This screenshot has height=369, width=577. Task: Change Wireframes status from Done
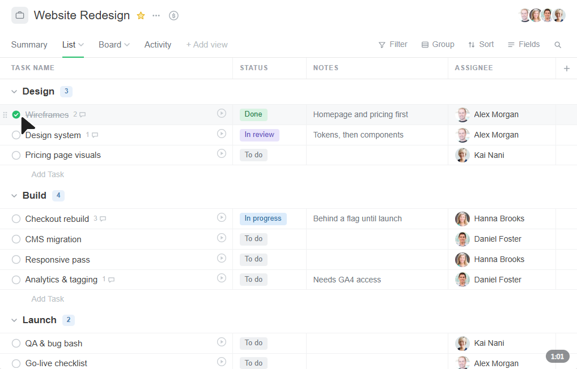253,114
